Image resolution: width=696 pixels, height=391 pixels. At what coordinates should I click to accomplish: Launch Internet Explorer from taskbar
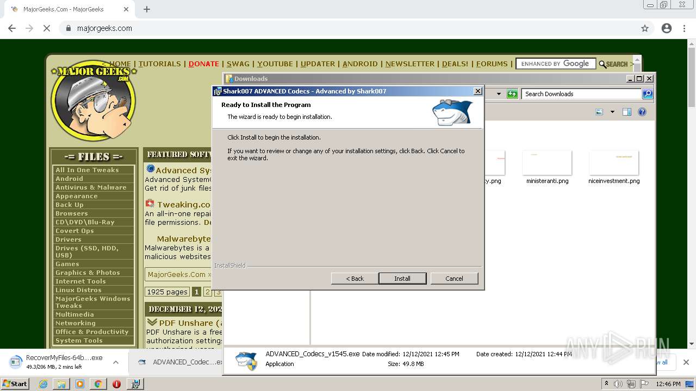click(43, 384)
